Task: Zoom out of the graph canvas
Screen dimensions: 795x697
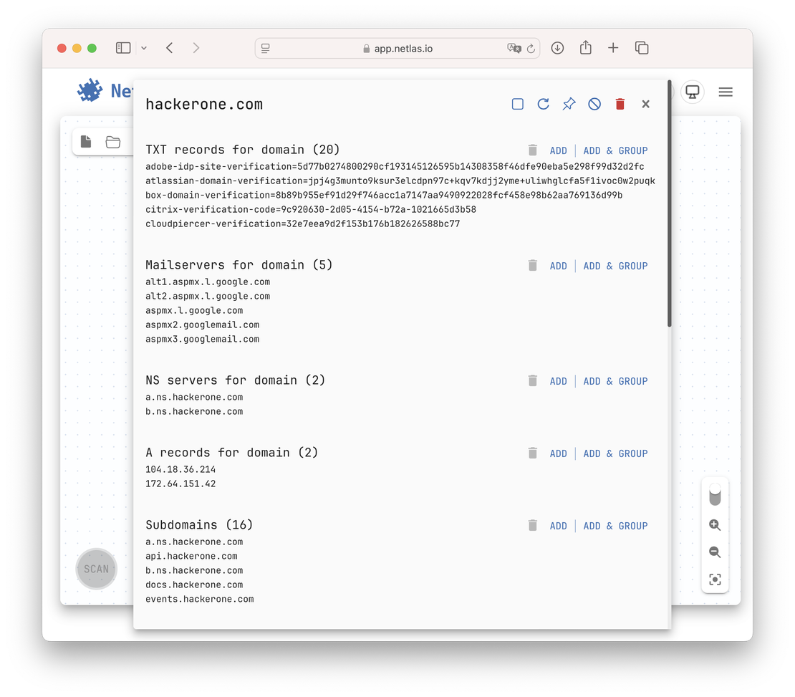Action: tap(715, 552)
